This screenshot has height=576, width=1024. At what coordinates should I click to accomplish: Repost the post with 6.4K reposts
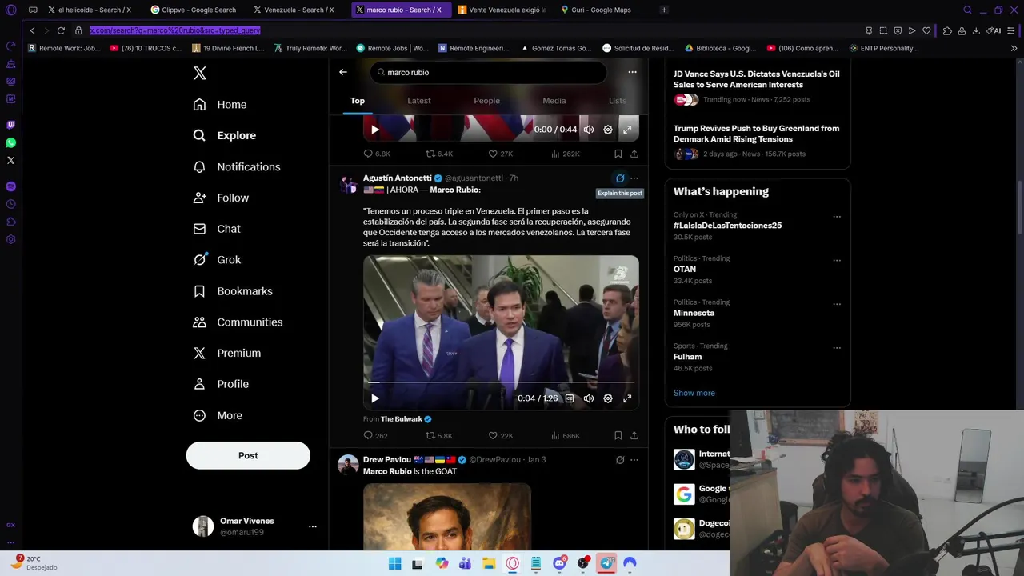tap(439, 154)
